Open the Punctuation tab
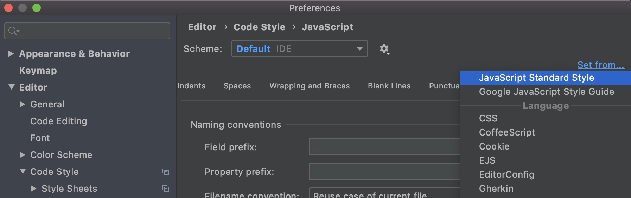631x198 pixels. pyautogui.click(x=444, y=86)
